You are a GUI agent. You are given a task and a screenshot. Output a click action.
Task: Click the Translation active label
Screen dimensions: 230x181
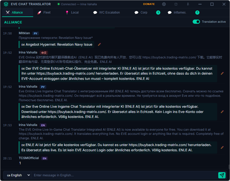[214, 22]
